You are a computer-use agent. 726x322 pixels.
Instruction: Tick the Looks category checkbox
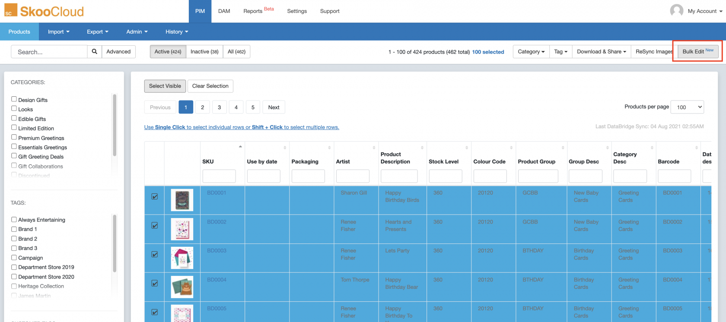(x=14, y=109)
